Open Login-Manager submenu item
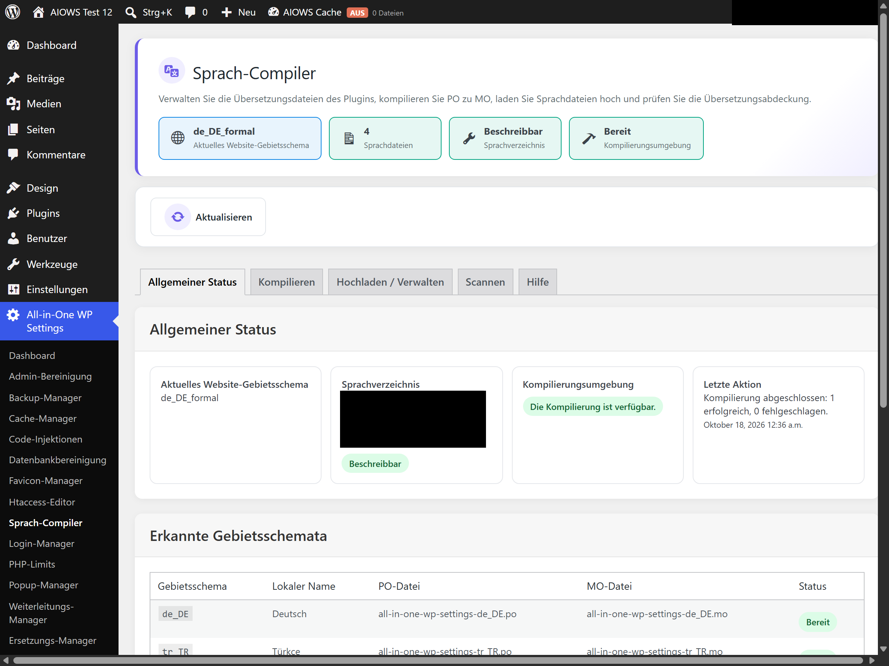The image size is (889, 666). click(x=42, y=544)
